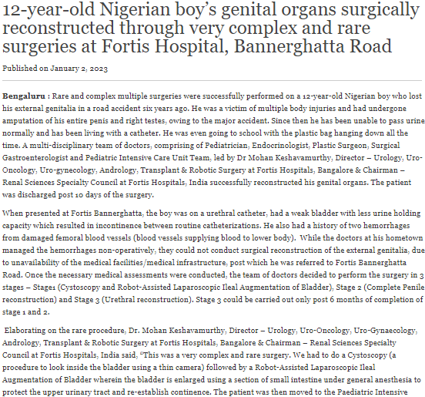The width and height of the screenshot is (425, 397).
Task: Click 'was discharged post 10 days' sentence
Action: coord(78,195)
